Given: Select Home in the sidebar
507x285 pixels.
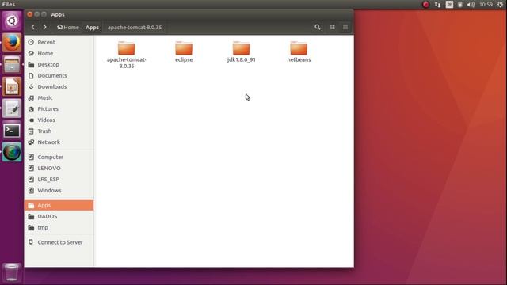Looking at the screenshot, I should pyautogui.click(x=59, y=53).
